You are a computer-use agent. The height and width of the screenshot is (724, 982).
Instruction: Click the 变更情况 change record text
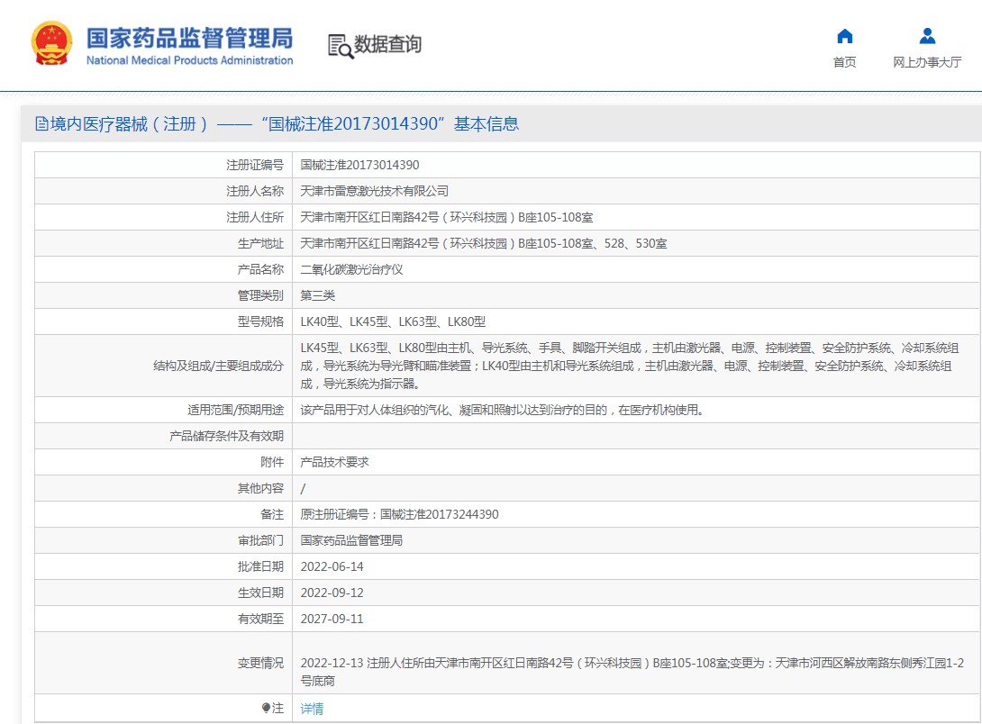(632, 672)
